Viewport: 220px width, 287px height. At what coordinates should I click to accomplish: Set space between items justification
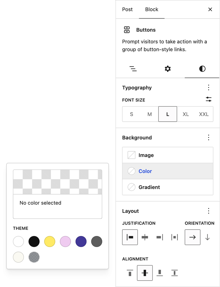(x=174, y=237)
